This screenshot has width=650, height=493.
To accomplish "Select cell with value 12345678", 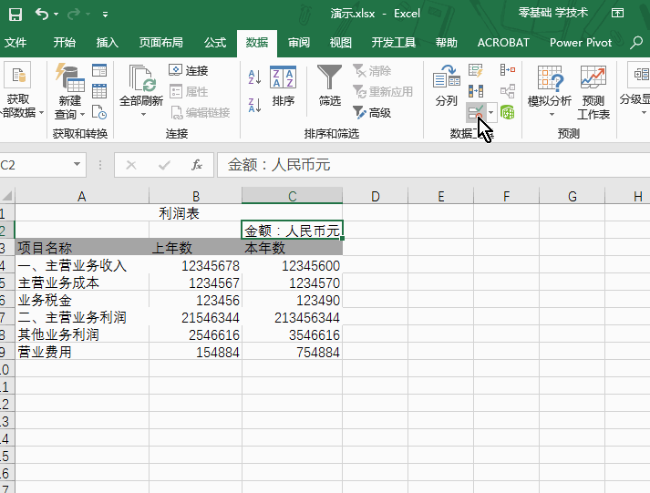I will click(x=196, y=265).
